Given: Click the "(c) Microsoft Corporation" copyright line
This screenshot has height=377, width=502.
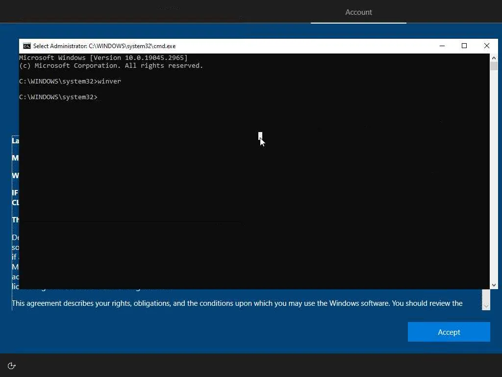Looking at the screenshot, I should pyautogui.click(x=111, y=66).
